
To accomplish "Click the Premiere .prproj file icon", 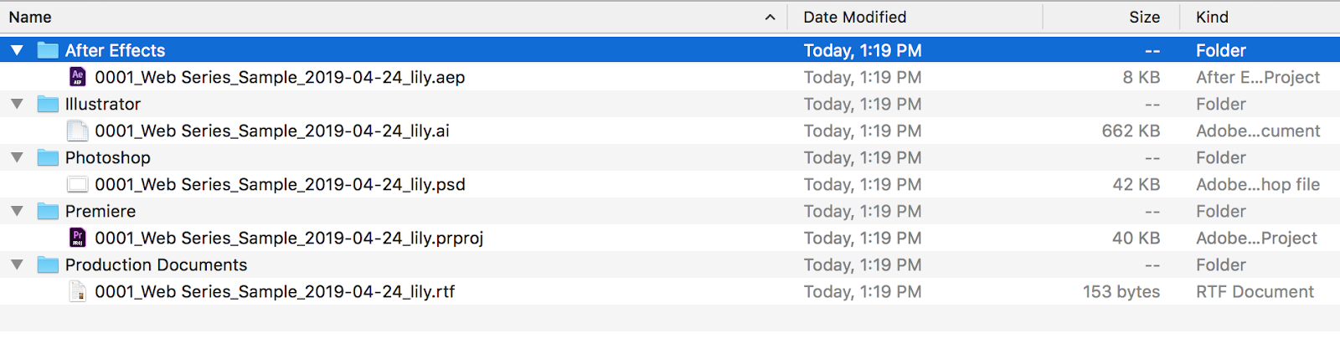I will 78,238.
